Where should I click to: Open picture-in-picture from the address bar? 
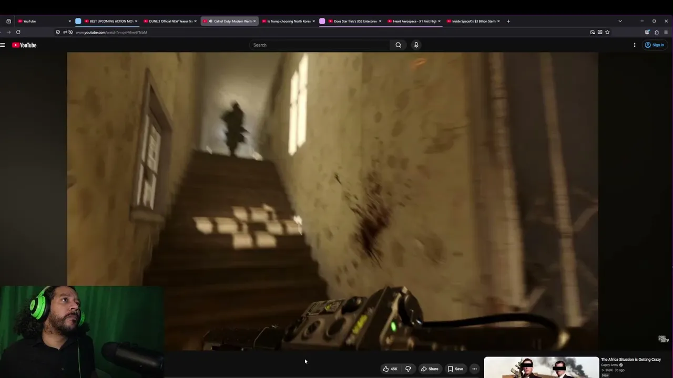click(593, 32)
